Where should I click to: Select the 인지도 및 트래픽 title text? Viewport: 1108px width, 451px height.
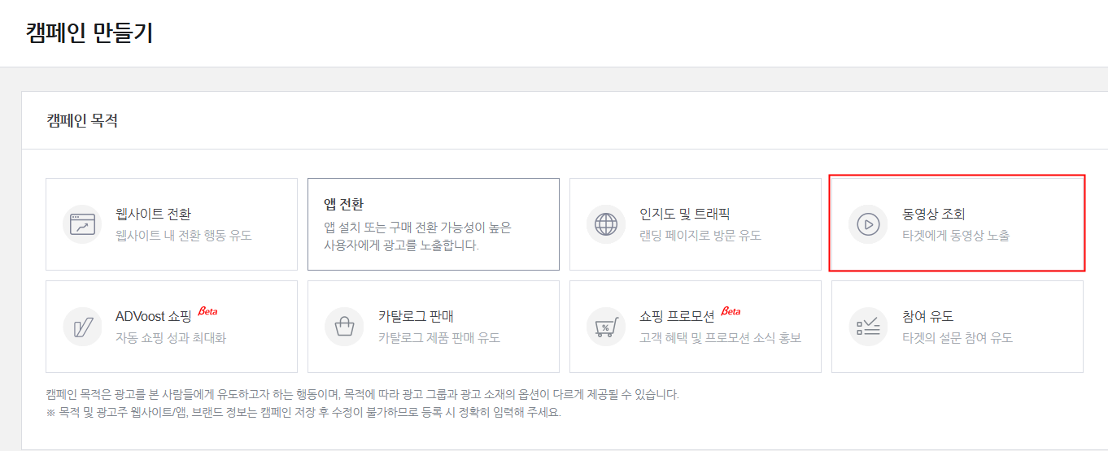point(684,215)
